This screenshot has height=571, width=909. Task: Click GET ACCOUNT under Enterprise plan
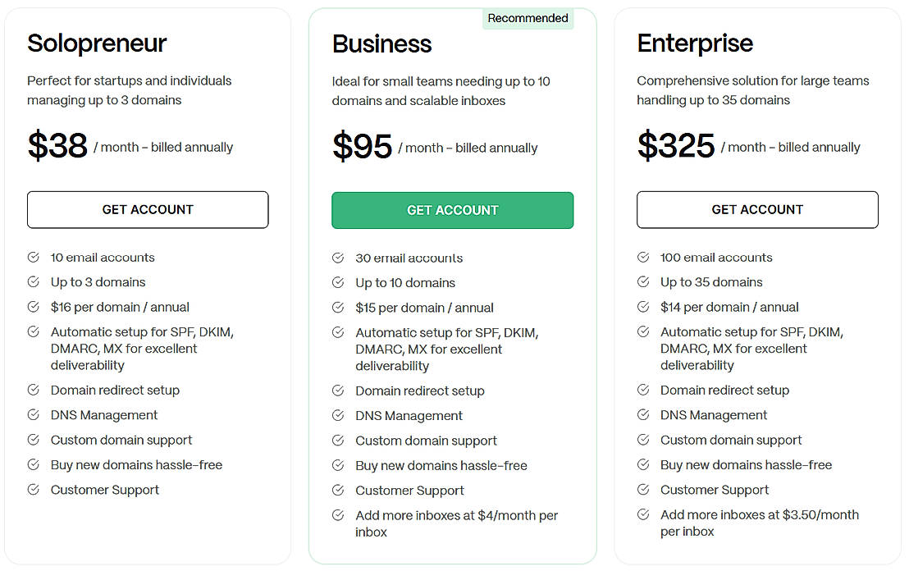tap(757, 210)
